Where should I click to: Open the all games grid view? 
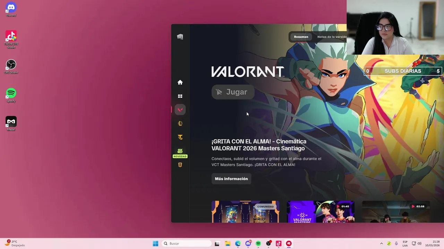180,96
